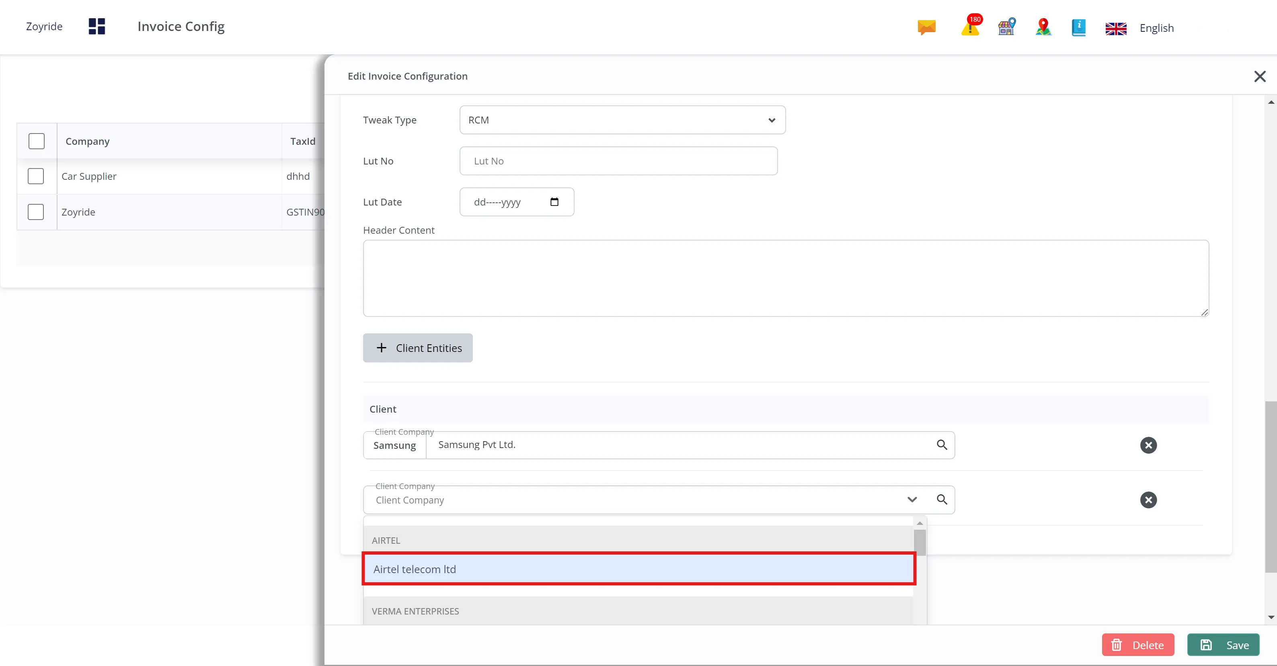Click the store location icon
This screenshot has height=666, width=1277.
pos(1007,27)
